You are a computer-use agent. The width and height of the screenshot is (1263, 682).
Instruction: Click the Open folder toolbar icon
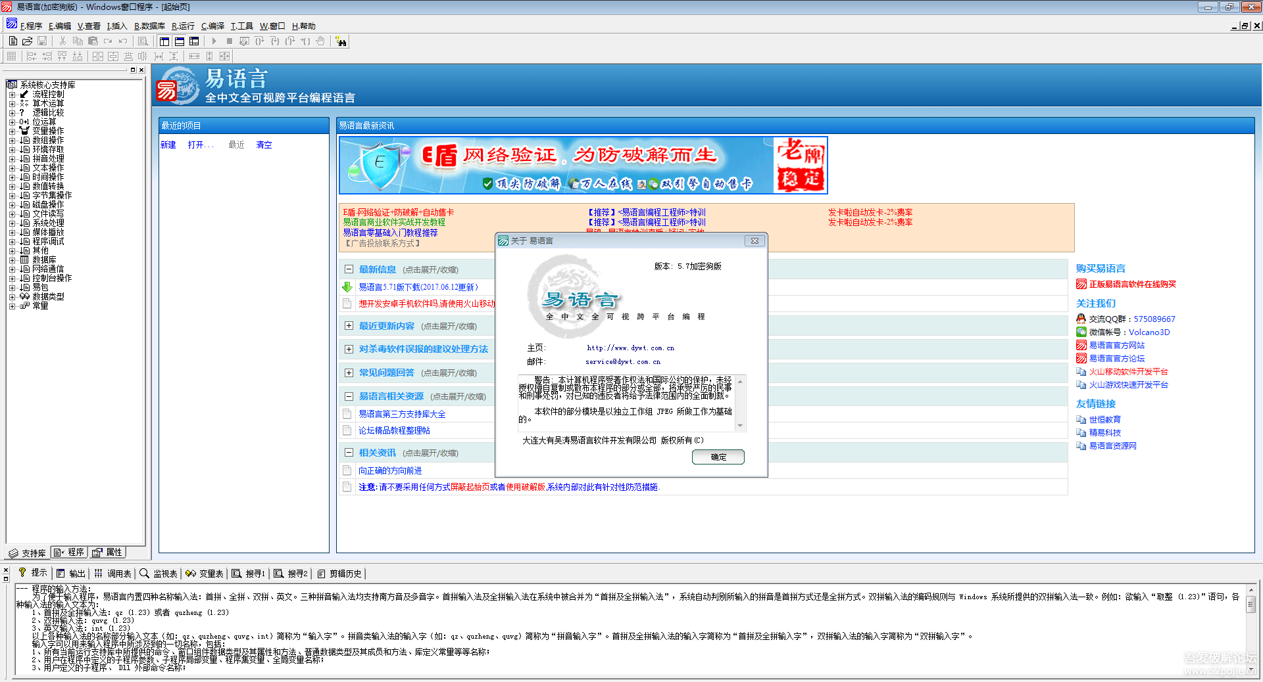(28, 41)
